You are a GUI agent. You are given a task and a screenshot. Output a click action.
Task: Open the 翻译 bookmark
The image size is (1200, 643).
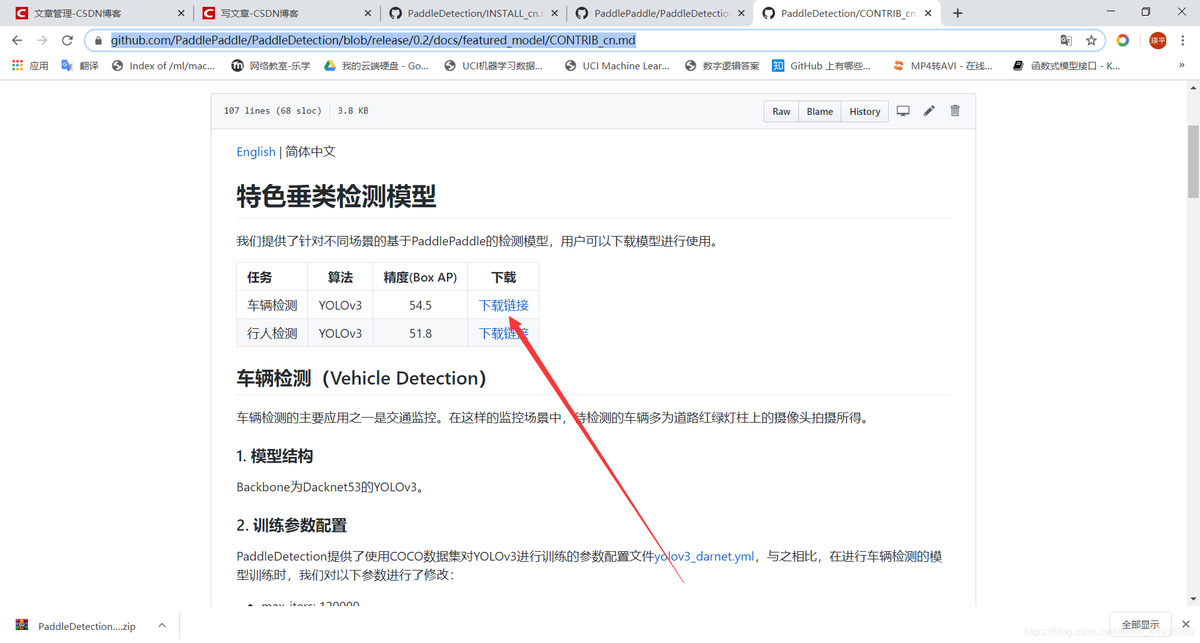pyautogui.click(x=80, y=66)
